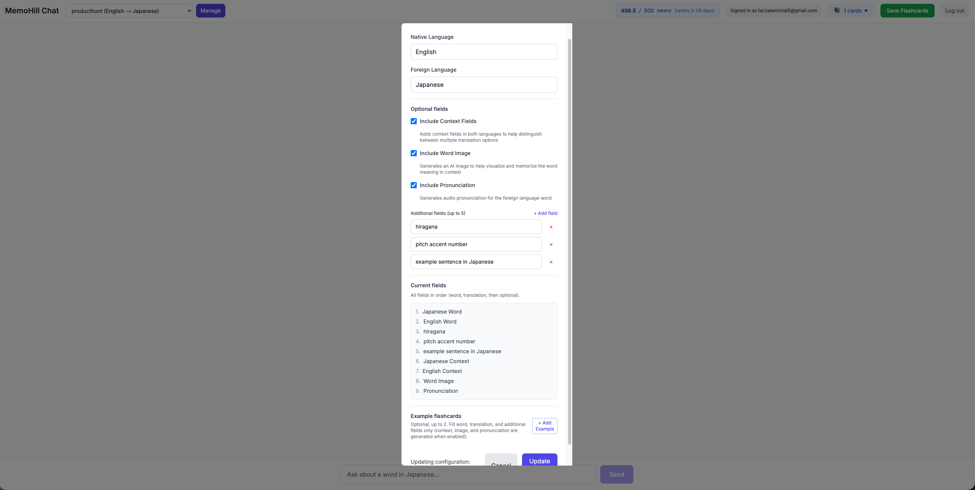This screenshot has height=490, width=975.
Task: Click the + Add Example button
Action: (545, 426)
